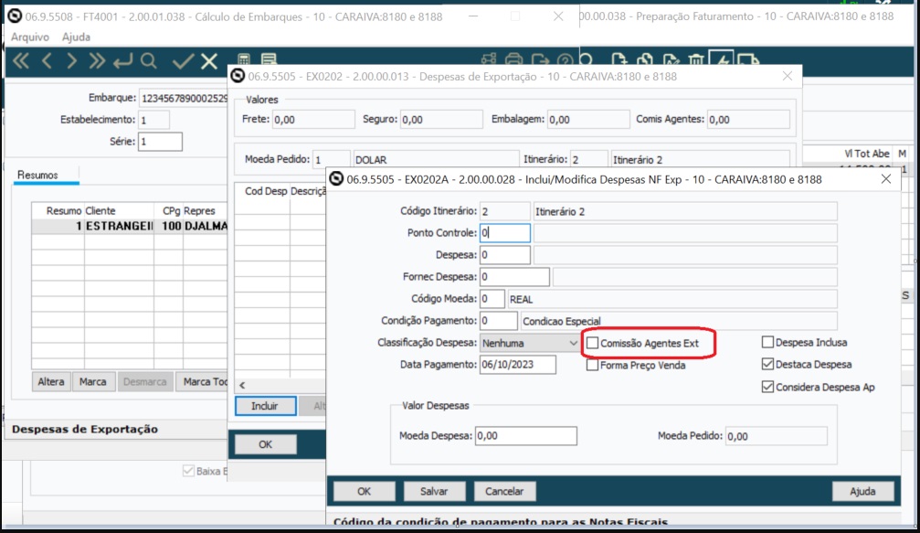Click copy icon in Preparação Faturamento toolbar
The width and height of the screenshot is (920, 533).
[x=645, y=59]
